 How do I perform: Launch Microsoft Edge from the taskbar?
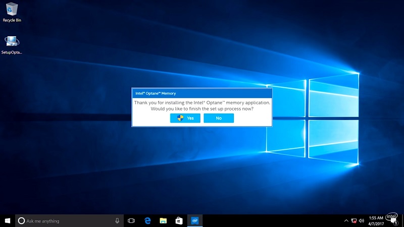point(148,221)
